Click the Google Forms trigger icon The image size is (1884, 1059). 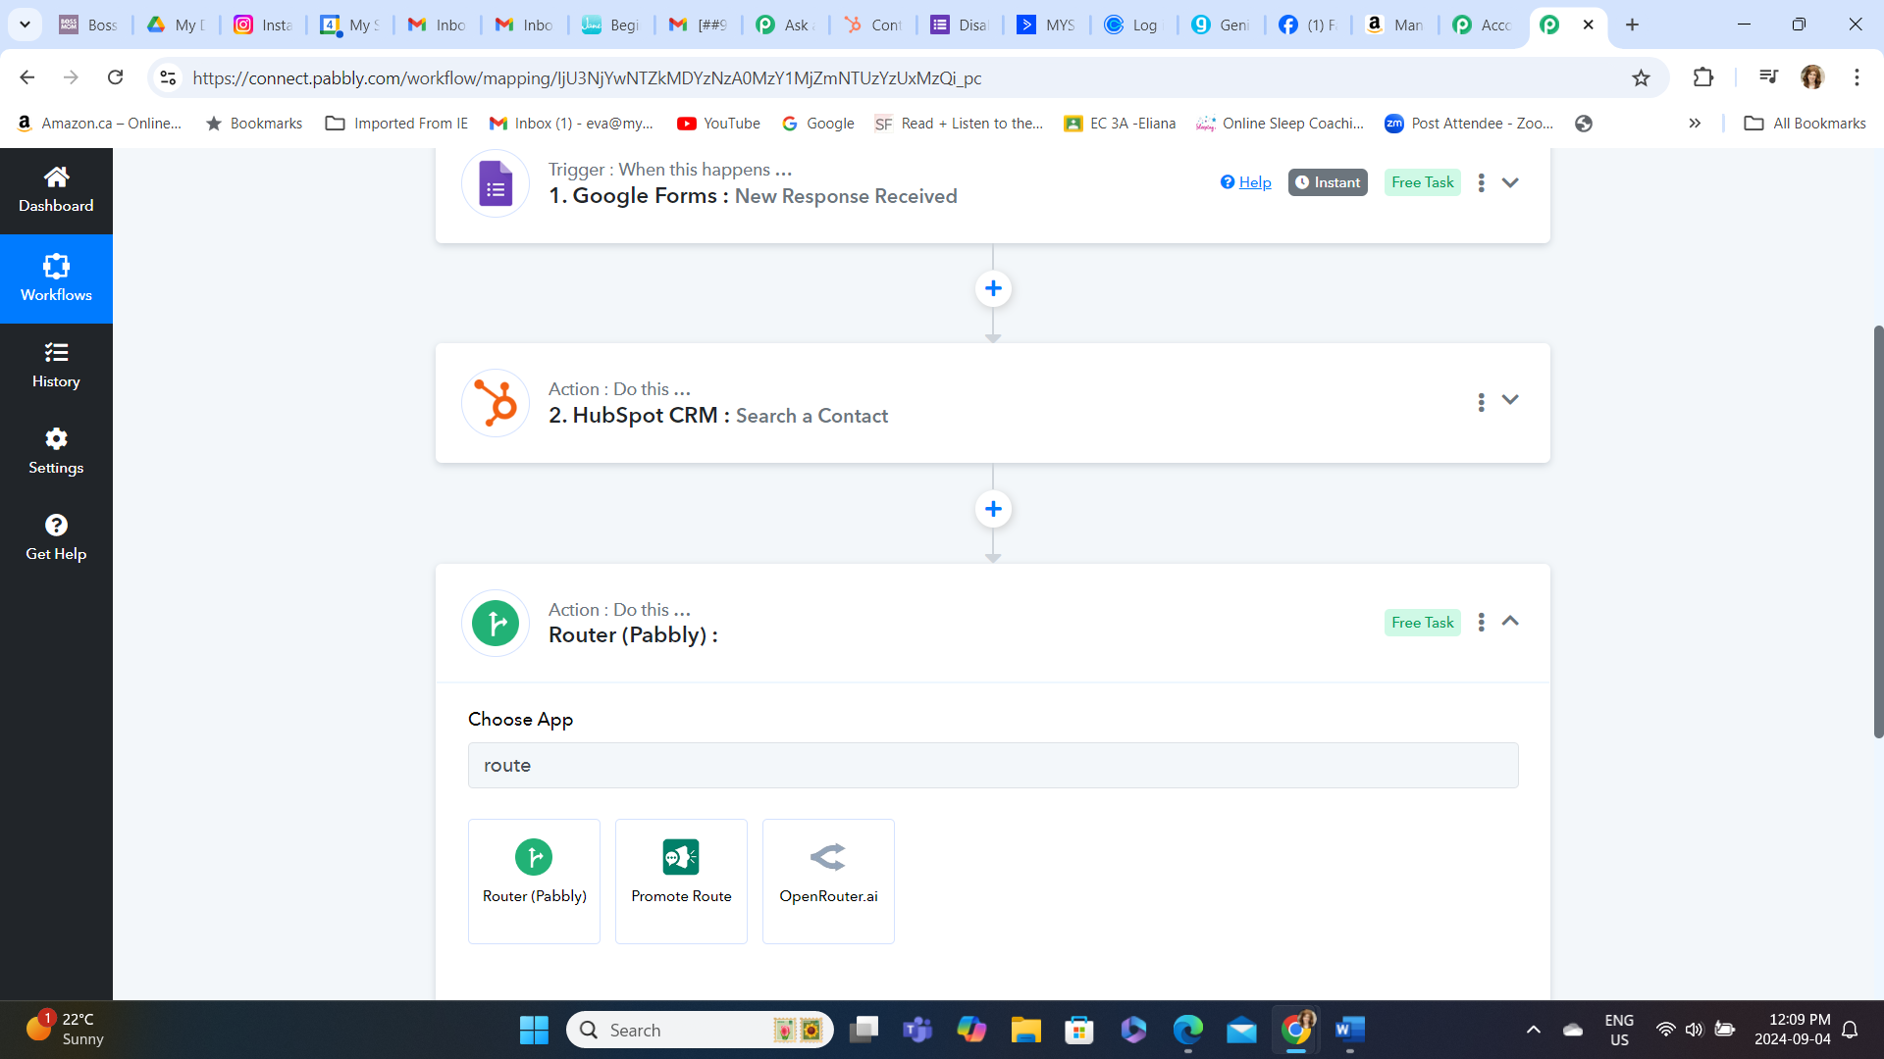click(x=496, y=183)
